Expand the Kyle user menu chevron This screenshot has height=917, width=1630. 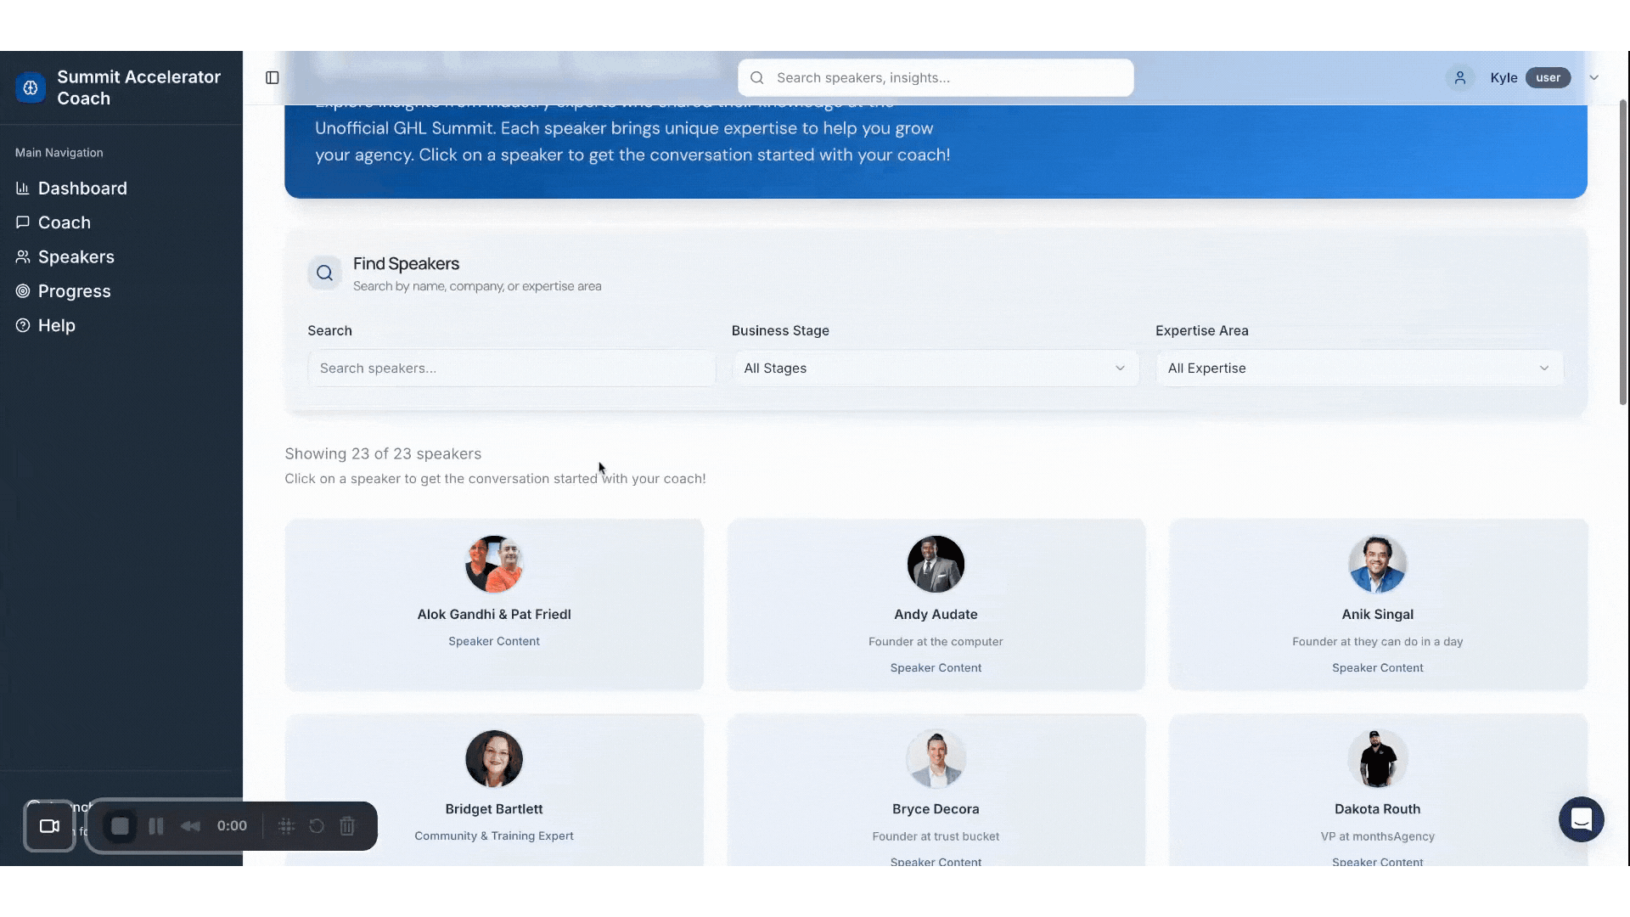(1593, 78)
